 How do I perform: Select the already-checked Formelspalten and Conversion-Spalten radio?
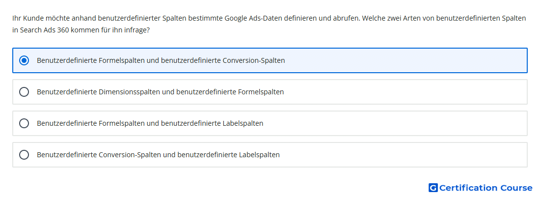pos(24,60)
